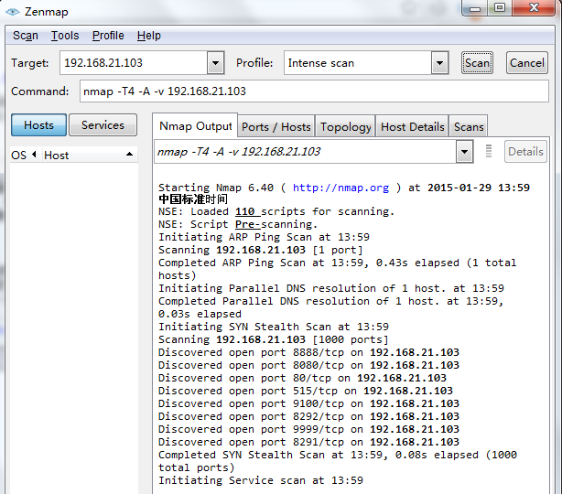The width and height of the screenshot is (562, 494).
Task: Switch to Hosts view
Action: coord(38,125)
